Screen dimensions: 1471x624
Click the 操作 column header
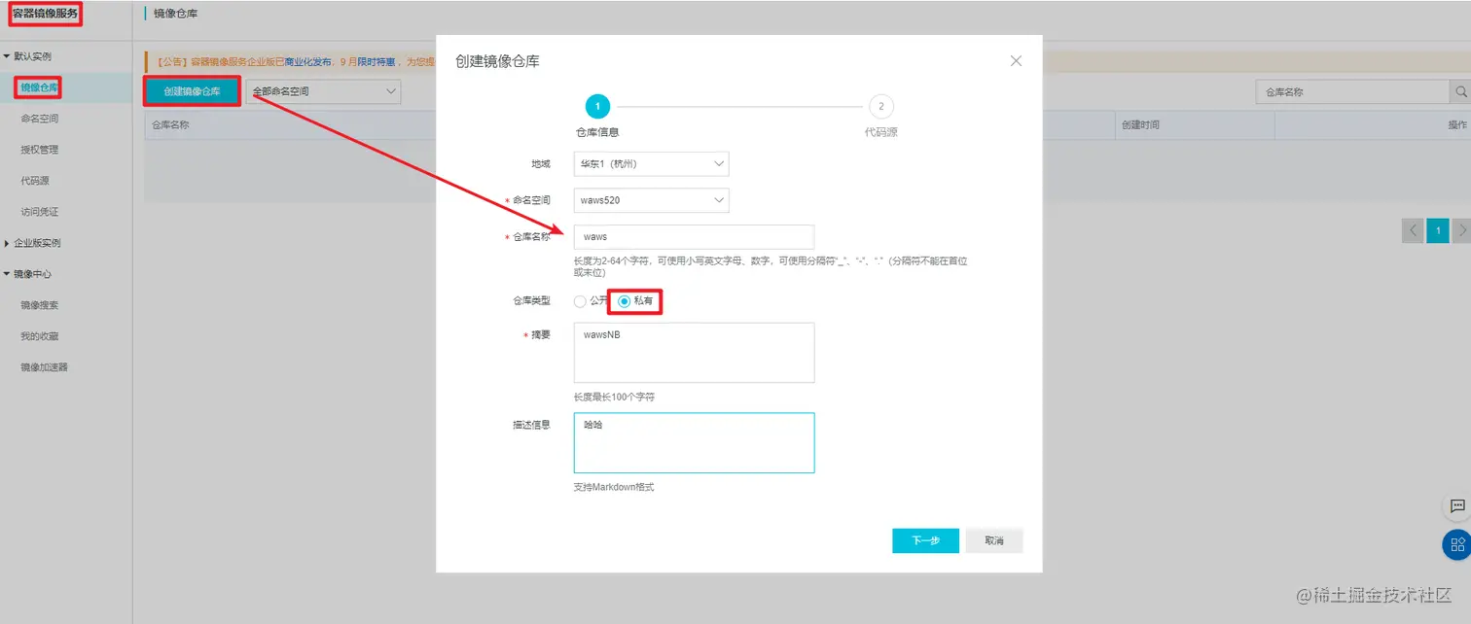pos(1457,125)
